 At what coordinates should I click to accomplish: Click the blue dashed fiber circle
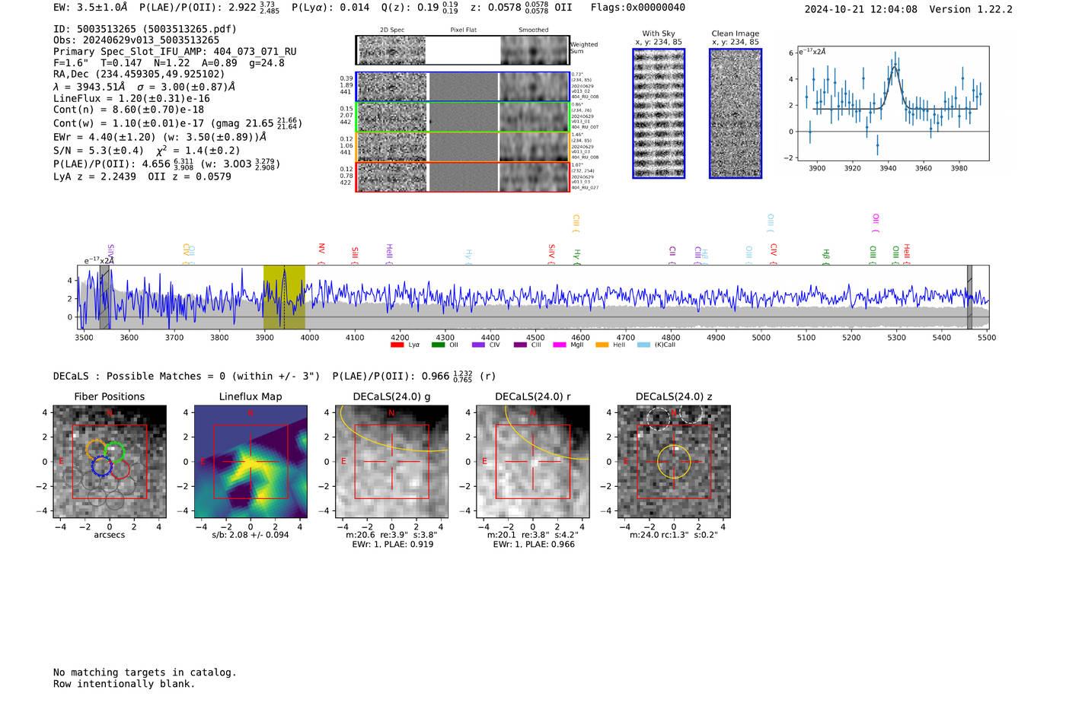click(x=101, y=466)
